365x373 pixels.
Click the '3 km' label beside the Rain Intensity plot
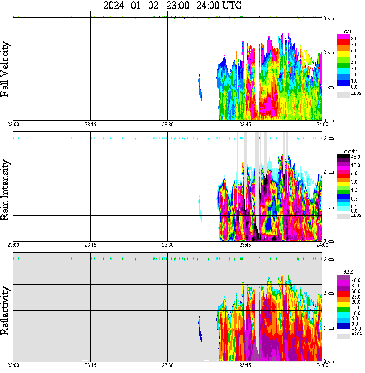(x=329, y=138)
